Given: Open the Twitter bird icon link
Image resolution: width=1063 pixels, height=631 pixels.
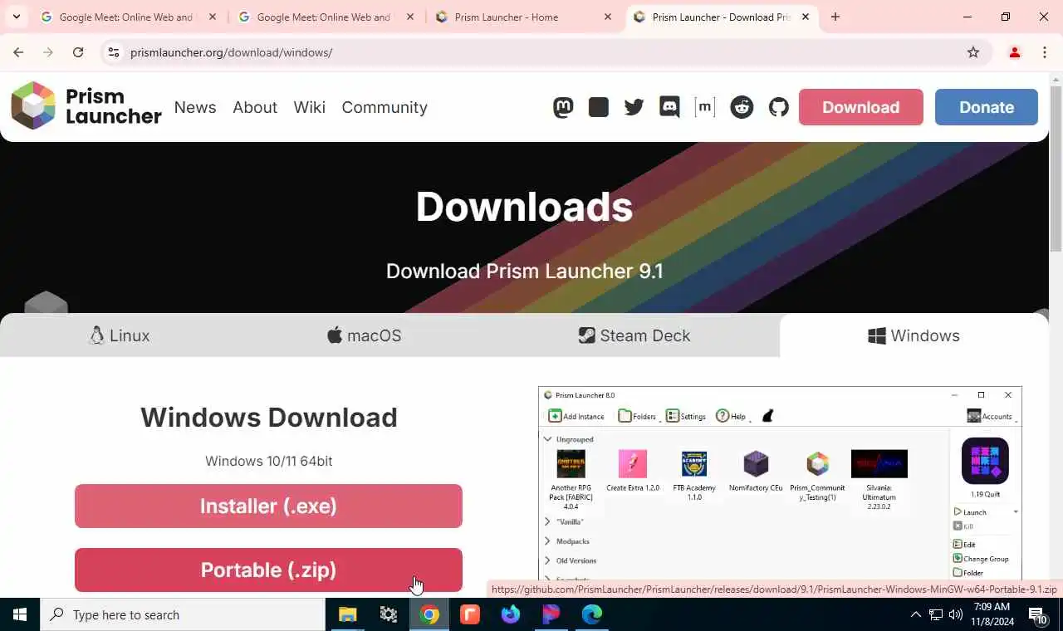Looking at the screenshot, I should [634, 107].
